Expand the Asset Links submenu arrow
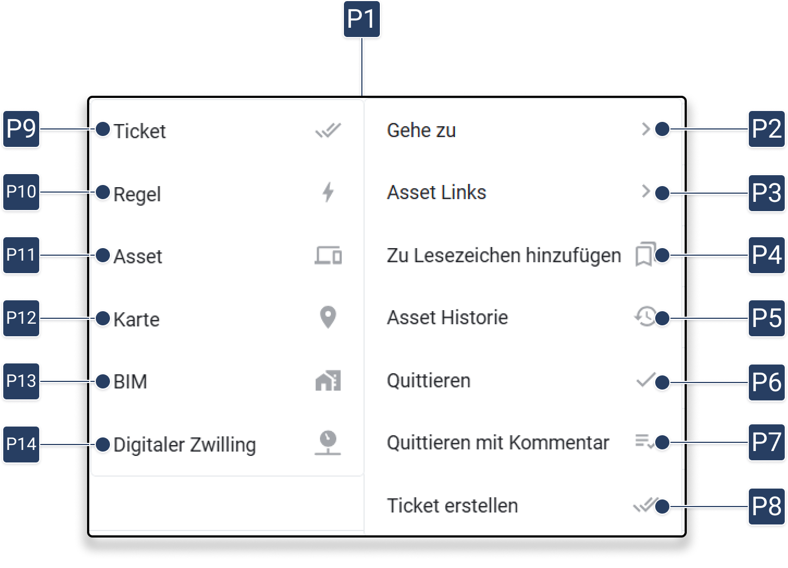The height and width of the screenshot is (568, 788). 646,192
